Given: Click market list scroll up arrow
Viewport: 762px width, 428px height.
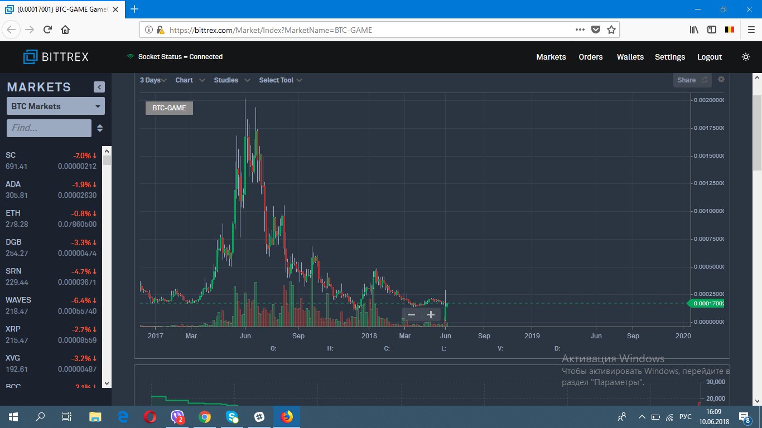Looking at the screenshot, I should pyautogui.click(x=107, y=151).
